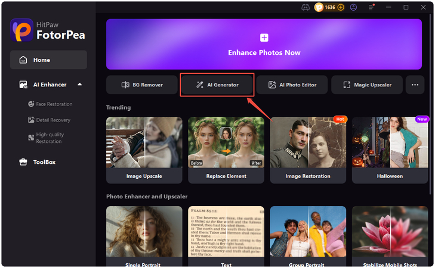Collapse the AI Enhancer section arrow
Viewport: 435px width, 268px height.
80,84
